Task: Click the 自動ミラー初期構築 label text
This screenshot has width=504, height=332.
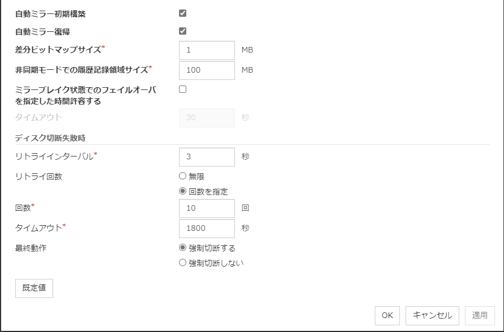Action: coord(50,13)
